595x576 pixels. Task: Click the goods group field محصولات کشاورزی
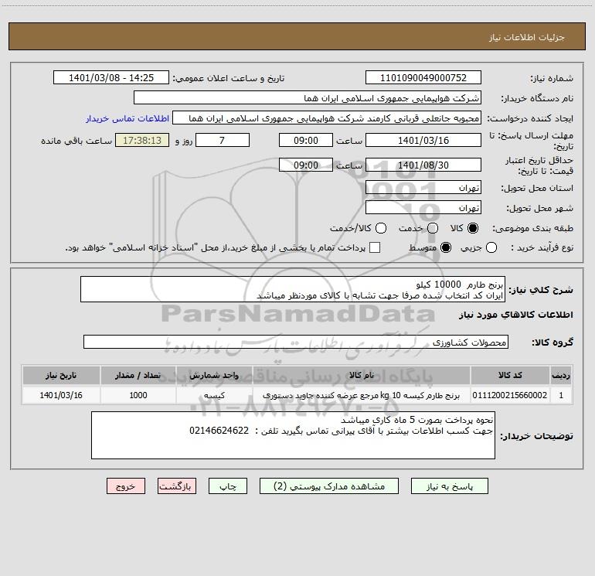pyautogui.click(x=296, y=342)
